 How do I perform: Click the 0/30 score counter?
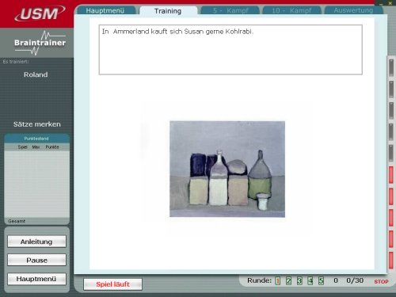click(x=355, y=280)
